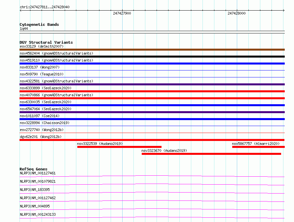The width and height of the screenshot is (294, 222).
Task: Click the 1q44 cytogenetic band label
Action: (24, 29)
